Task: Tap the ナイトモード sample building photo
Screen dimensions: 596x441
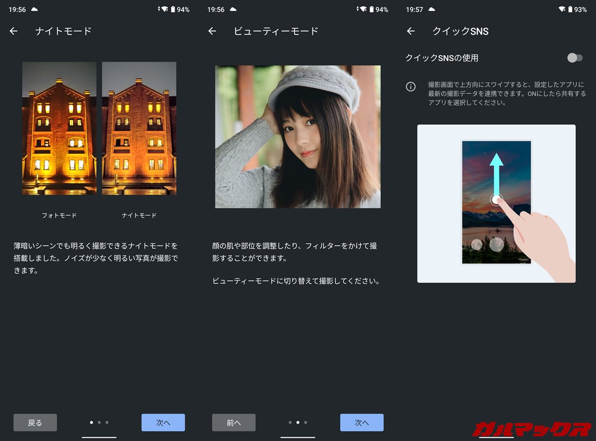Action: (x=139, y=128)
